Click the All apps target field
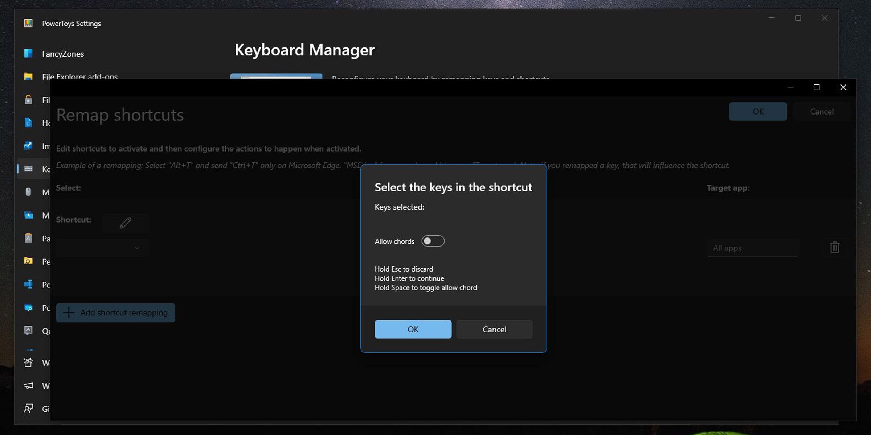The height and width of the screenshot is (435, 871). [752, 248]
